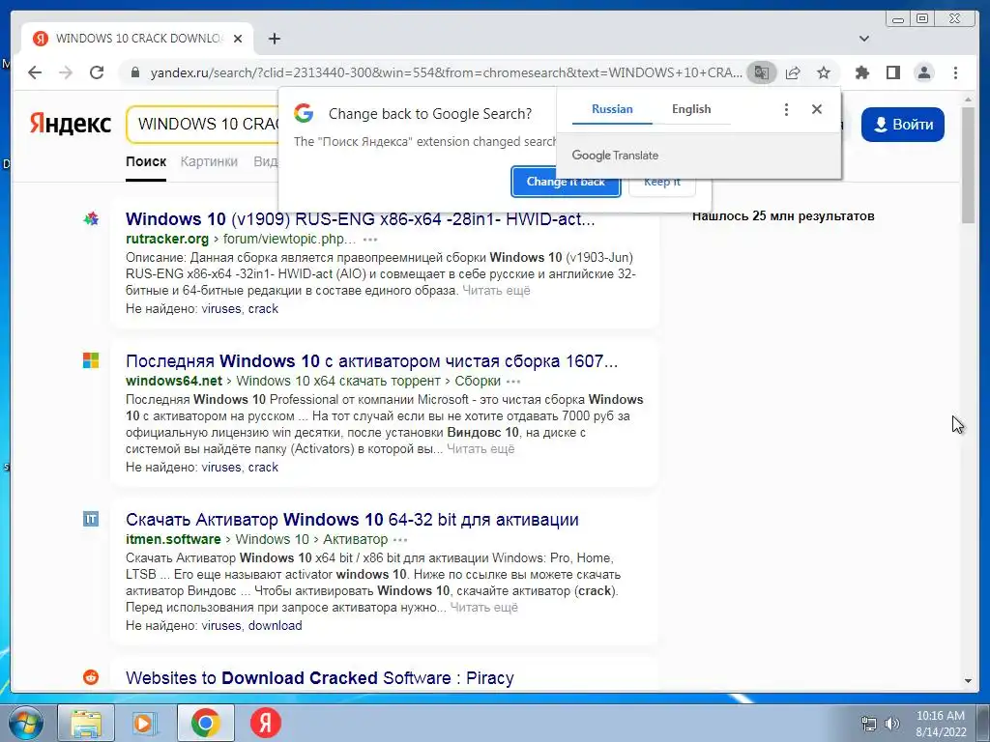The width and height of the screenshot is (990, 742).
Task: Share this page icon in address bar
Action: tap(793, 72)
